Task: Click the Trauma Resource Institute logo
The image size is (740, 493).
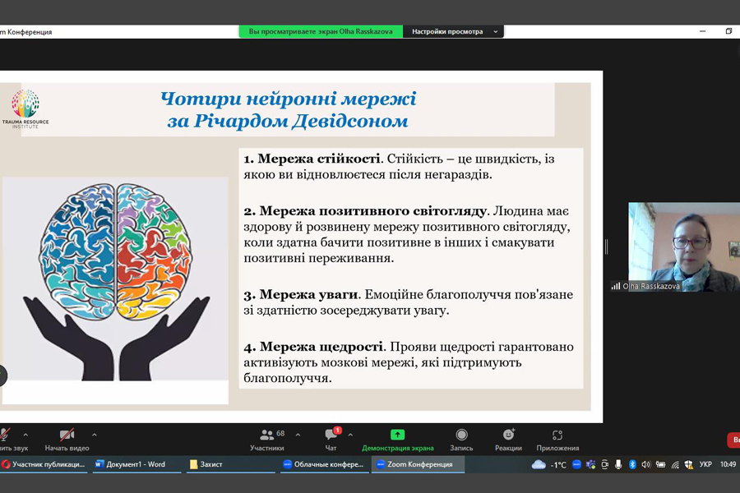Action: click(x=25, y=109)
